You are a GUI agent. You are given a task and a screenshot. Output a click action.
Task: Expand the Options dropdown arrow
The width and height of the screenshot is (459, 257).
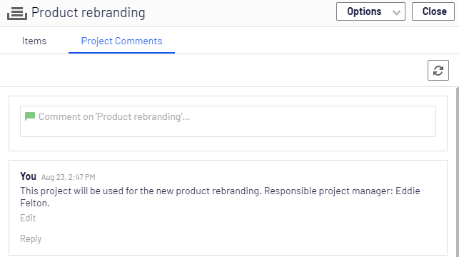coord(396,12)
